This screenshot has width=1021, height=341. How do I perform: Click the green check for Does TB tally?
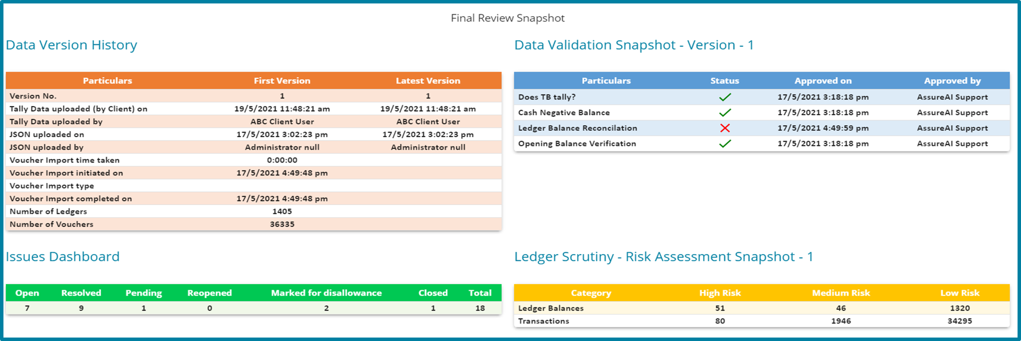724,97
